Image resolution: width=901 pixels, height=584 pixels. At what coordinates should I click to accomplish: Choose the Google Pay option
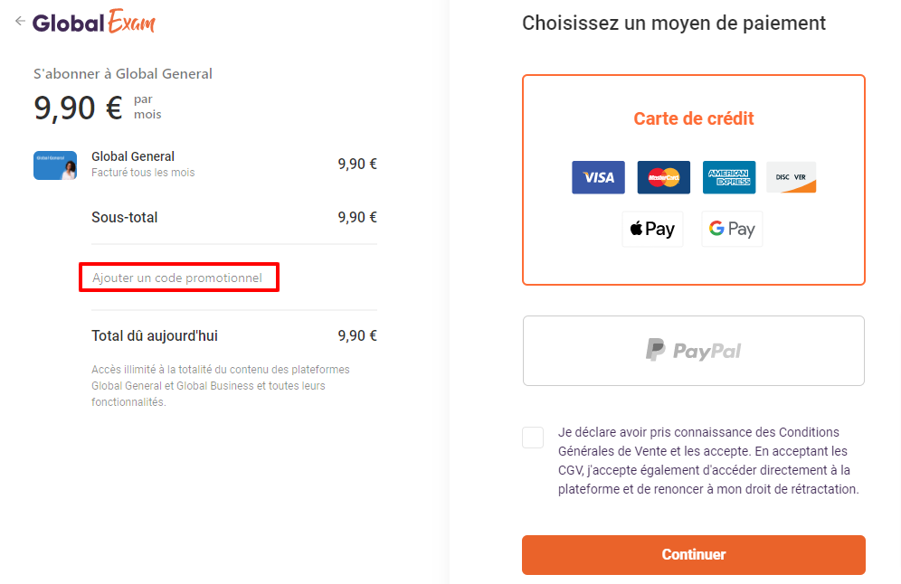click(732, 229)
